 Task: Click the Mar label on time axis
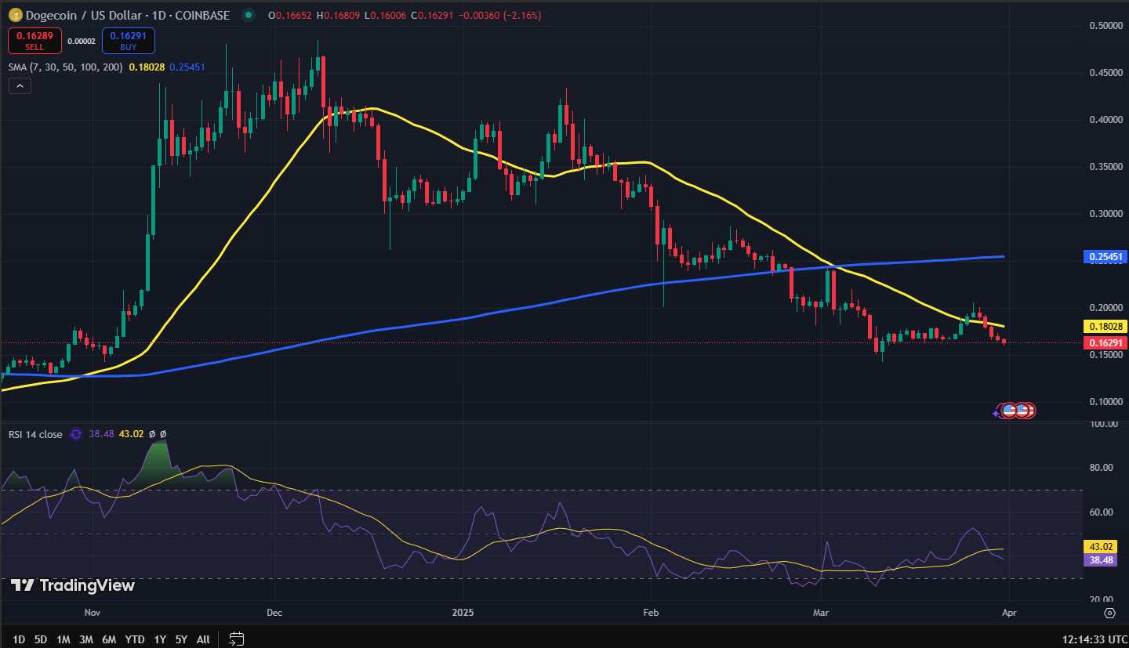point(820,613)
